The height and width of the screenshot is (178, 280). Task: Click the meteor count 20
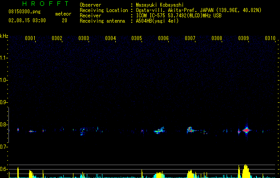(65, 20)
